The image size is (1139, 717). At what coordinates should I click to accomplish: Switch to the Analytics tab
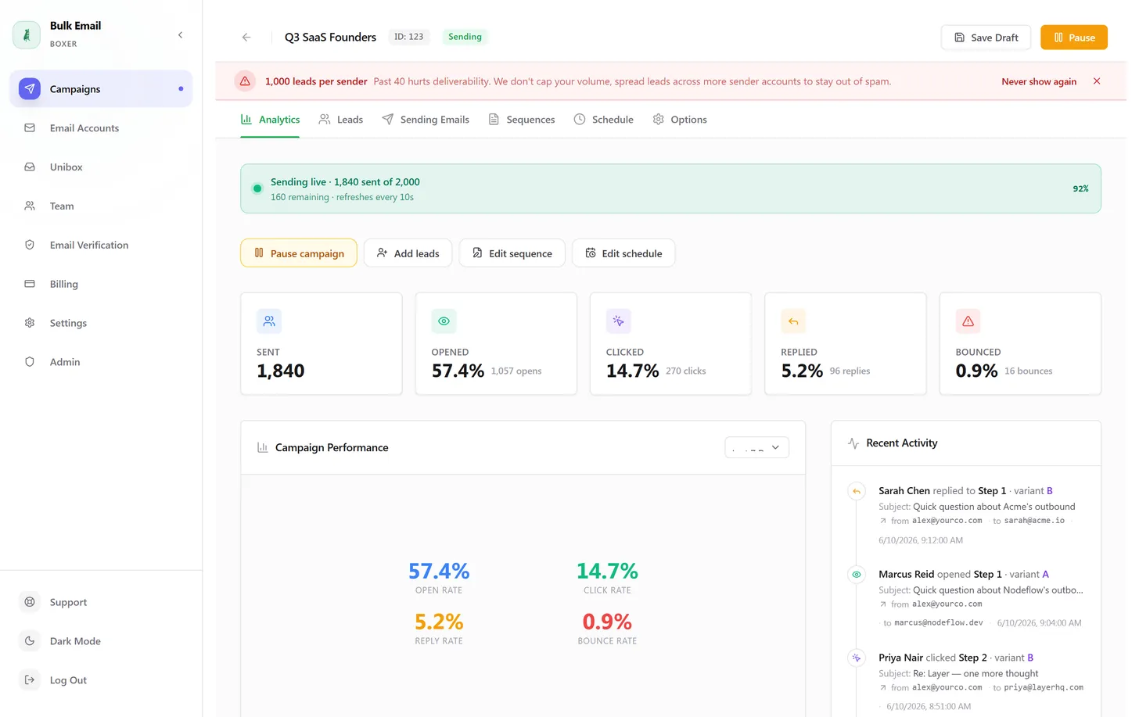click(270, 120)
